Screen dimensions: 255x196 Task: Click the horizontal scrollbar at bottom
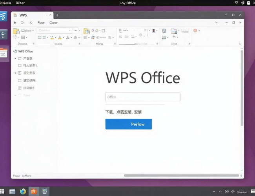click(x=181, y=176)
